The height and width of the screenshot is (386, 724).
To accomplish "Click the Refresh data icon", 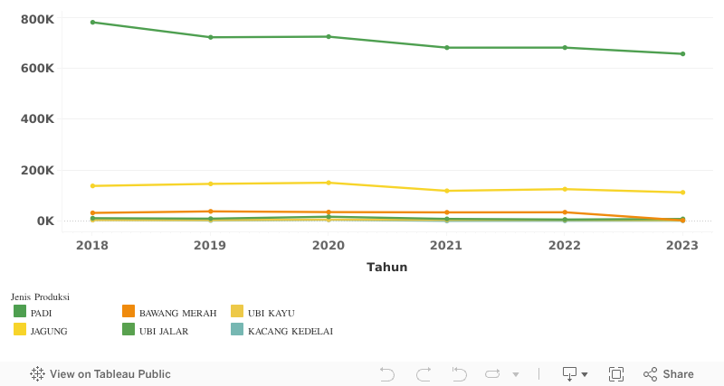I will (x=492, y=373).
